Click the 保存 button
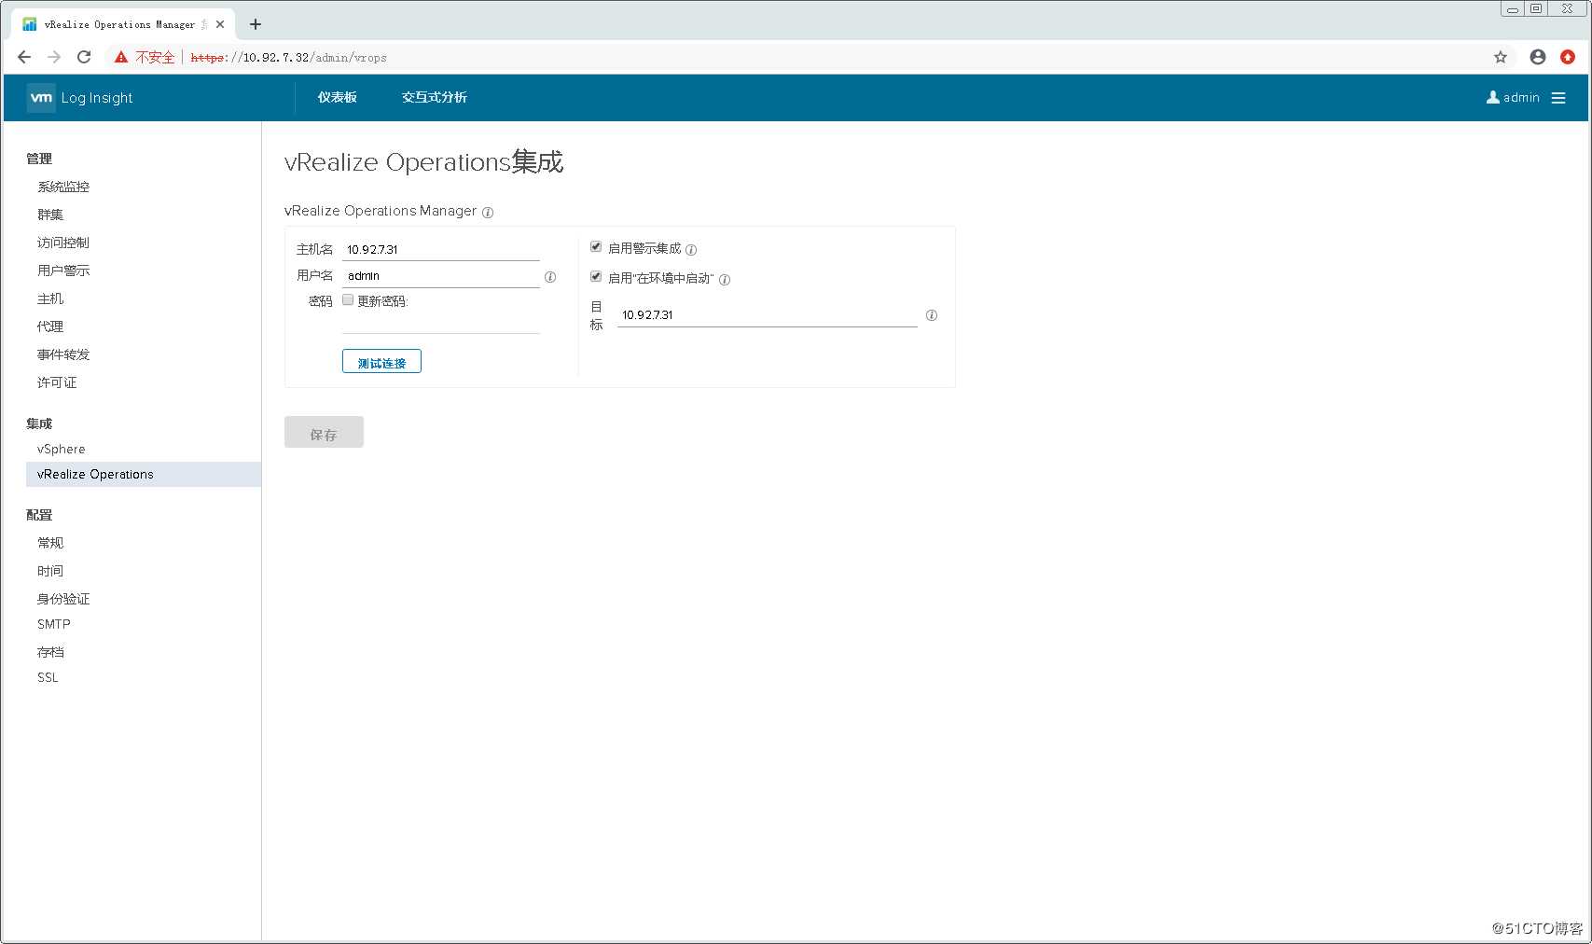Viewport: 1592px width, 944px height. click(x=324, y=432)
